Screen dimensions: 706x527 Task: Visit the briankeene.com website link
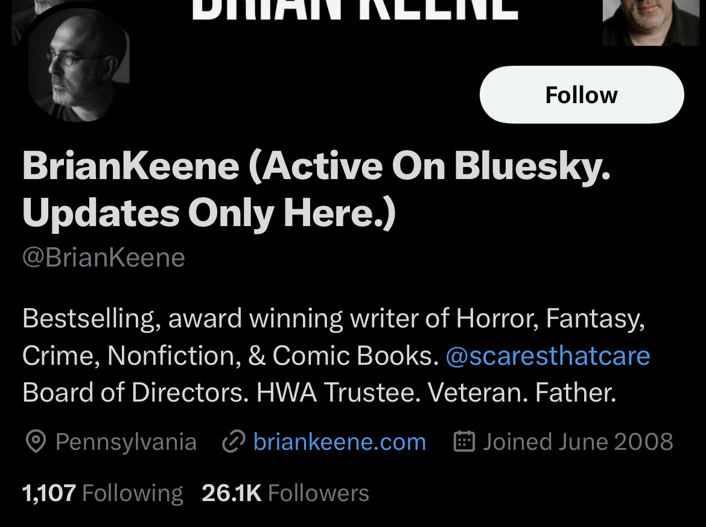(340, 441)
